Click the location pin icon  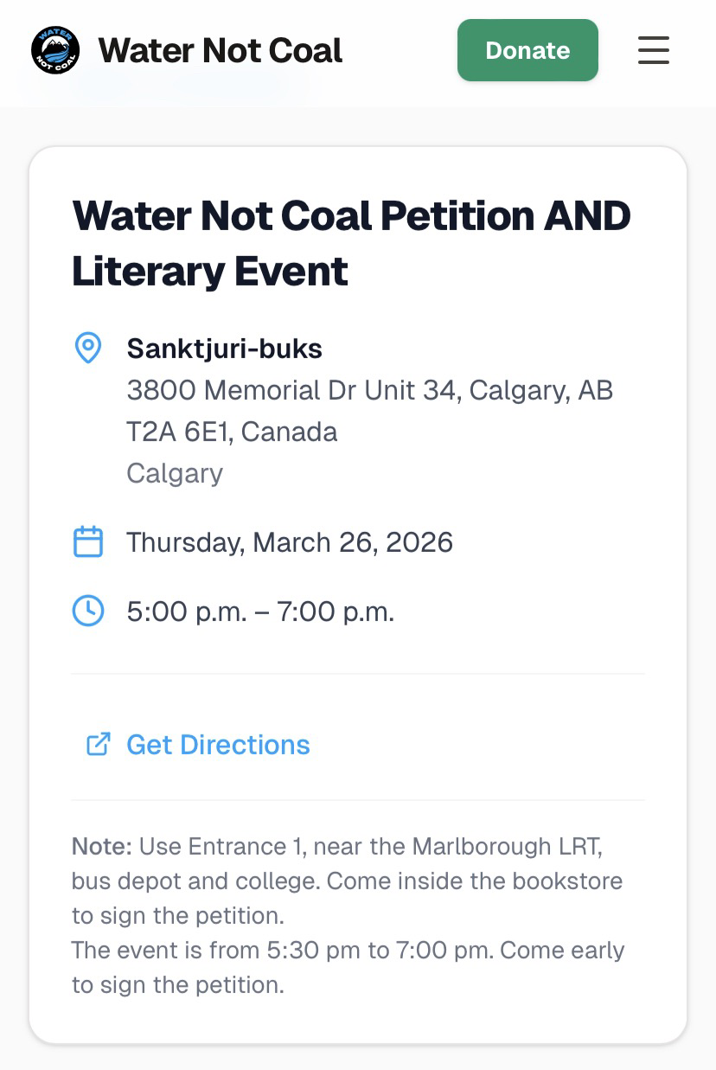point(87,349)
